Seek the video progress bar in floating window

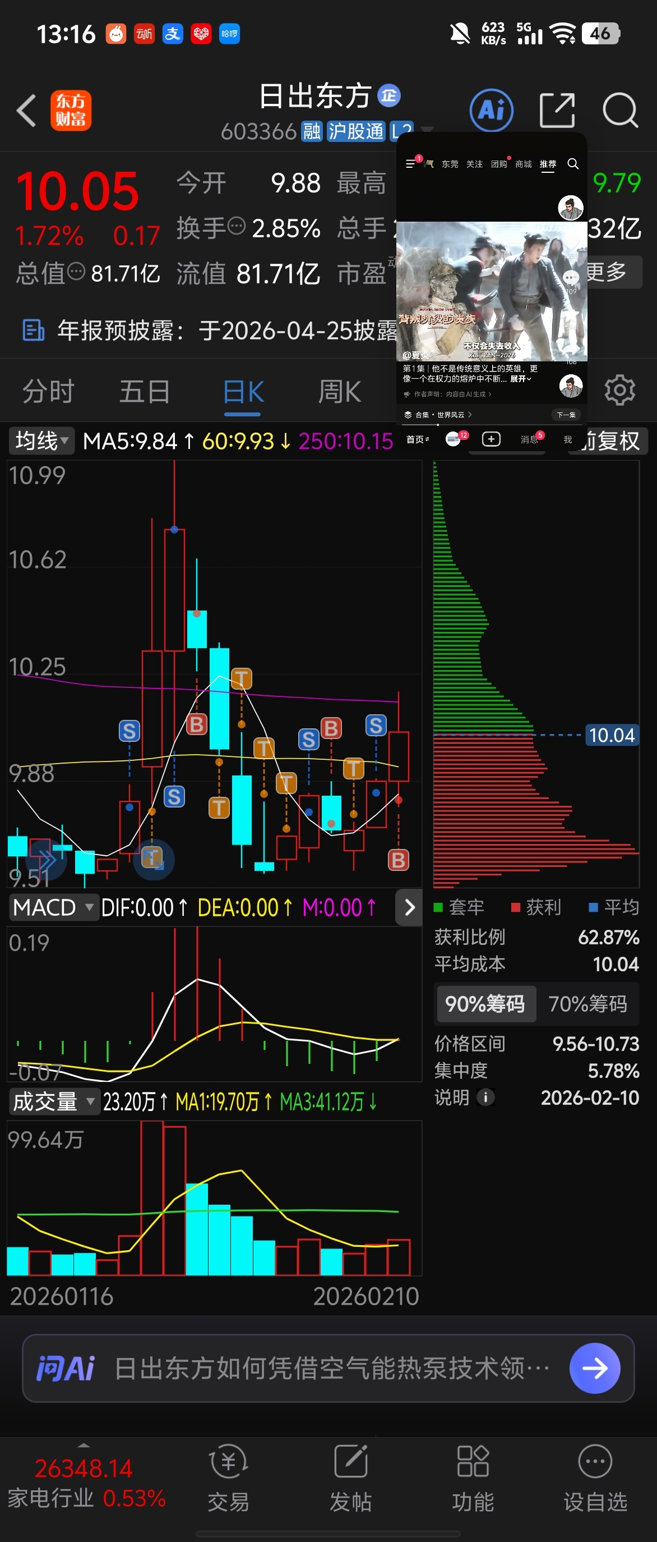pos(492,424)
